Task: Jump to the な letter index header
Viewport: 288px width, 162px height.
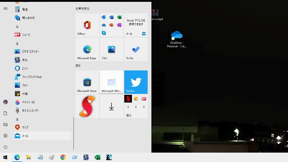Action: (x=17, y=27)
